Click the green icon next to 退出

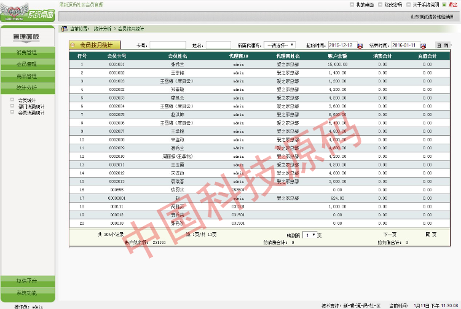[x=444, y=5]
